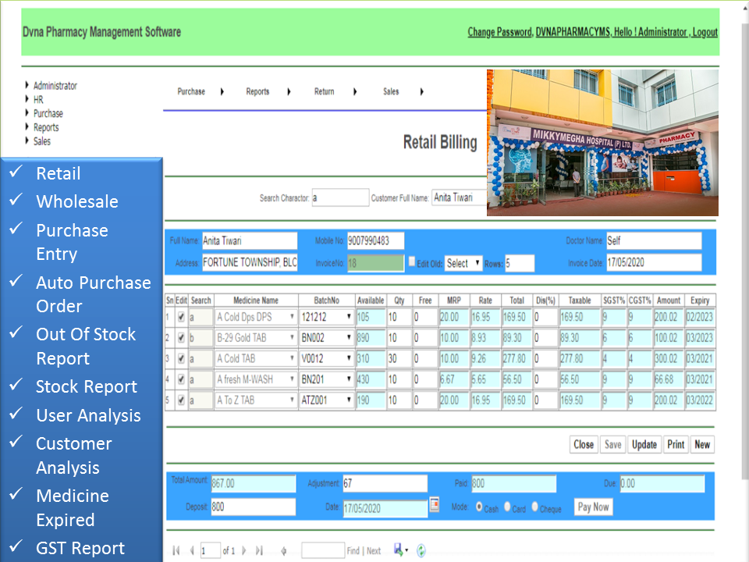Select the Card payment mode
This screenshot has width=749, height=562.
click(507, 506)
